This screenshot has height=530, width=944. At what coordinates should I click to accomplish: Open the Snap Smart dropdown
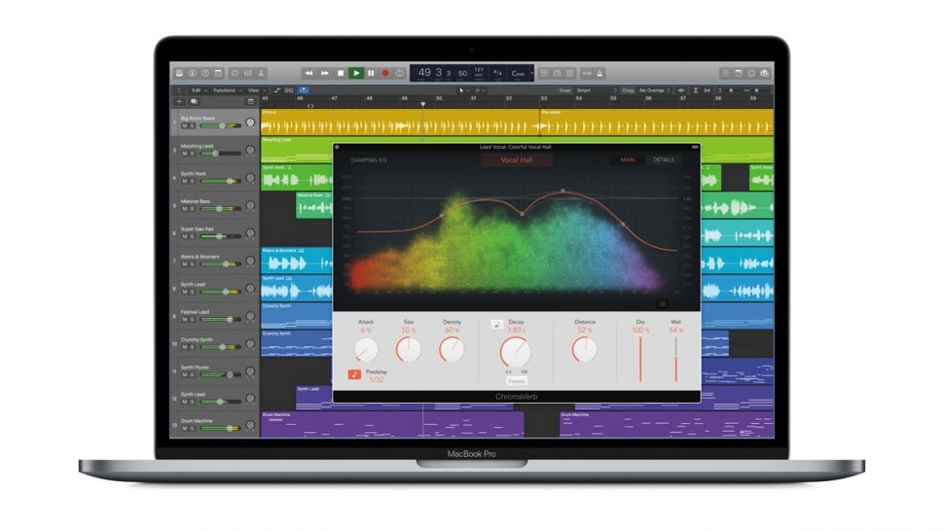coord(595,90)
